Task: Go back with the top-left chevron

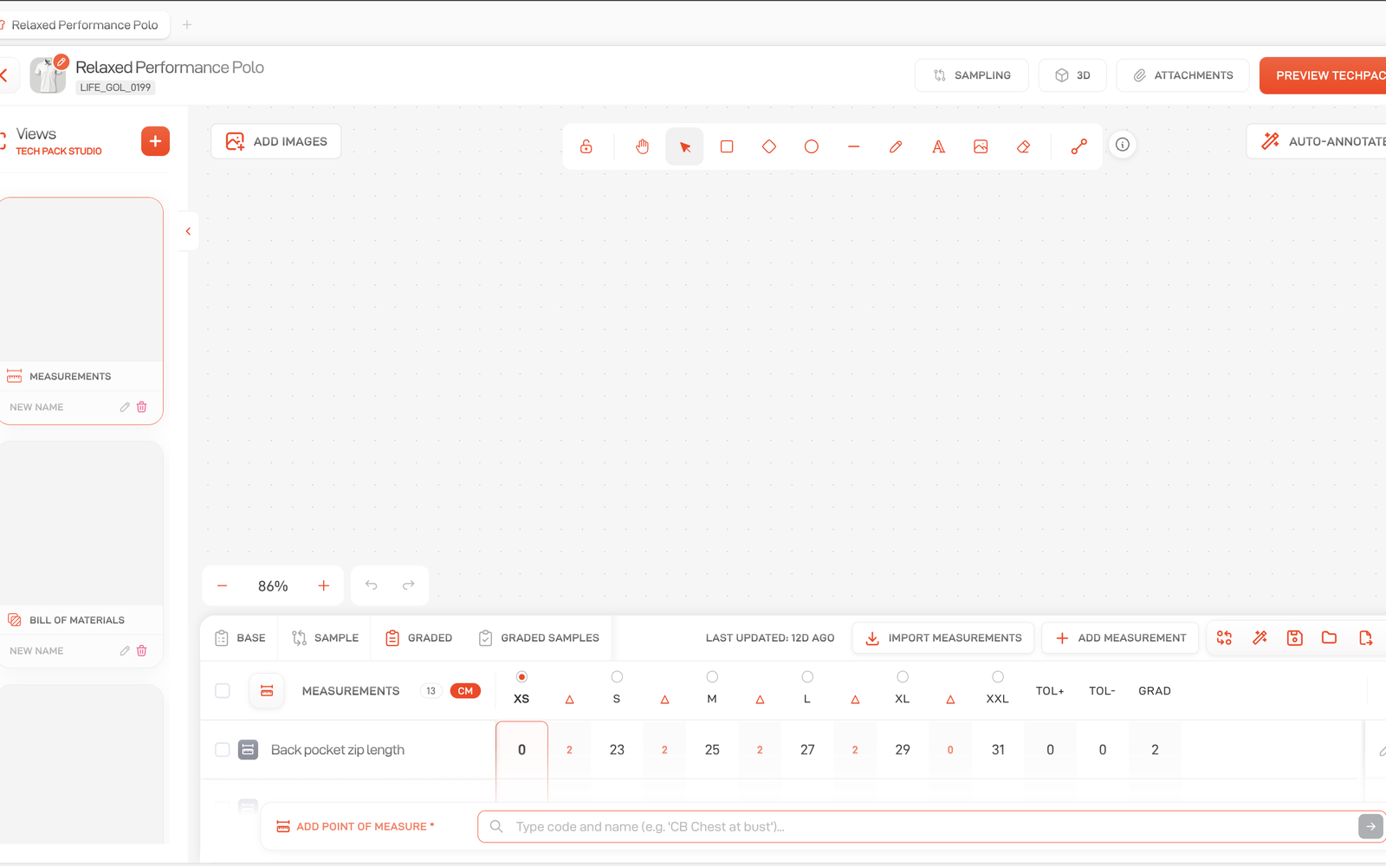Action: click(x=4, y=75)
